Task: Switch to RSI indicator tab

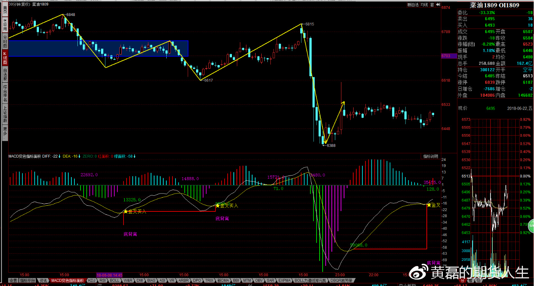Action: pos(103,280)
